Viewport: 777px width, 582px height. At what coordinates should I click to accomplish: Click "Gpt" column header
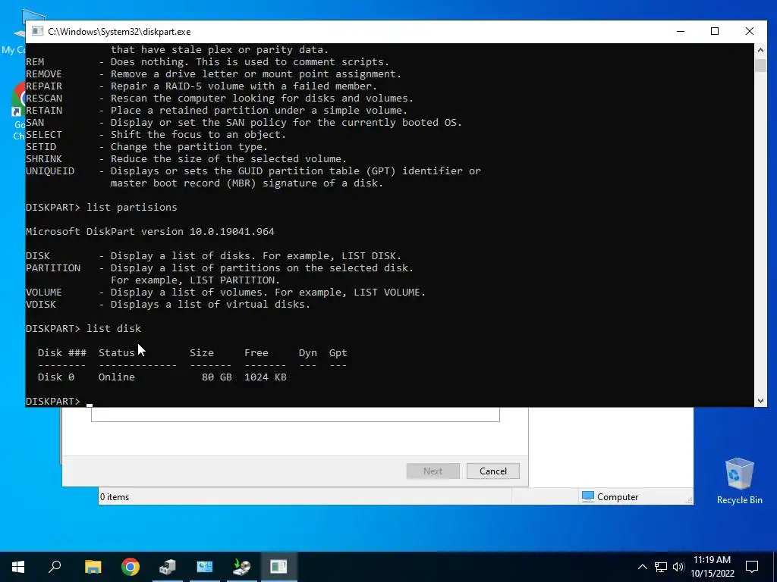pos(338,353)
